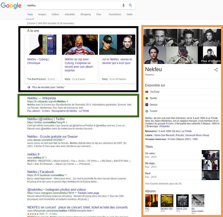Screen dimensions: 223x217
Task: Click Voir d'autres éléments (plus de 25)
Action: point(163,184)
